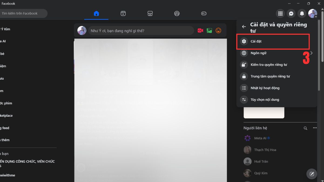Go back from Cài đặt và quyền riêng tư

244,27
